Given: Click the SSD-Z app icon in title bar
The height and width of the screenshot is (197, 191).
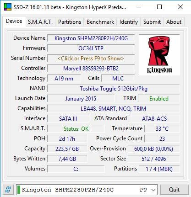Looking at the screenshot, I should 8,7.
